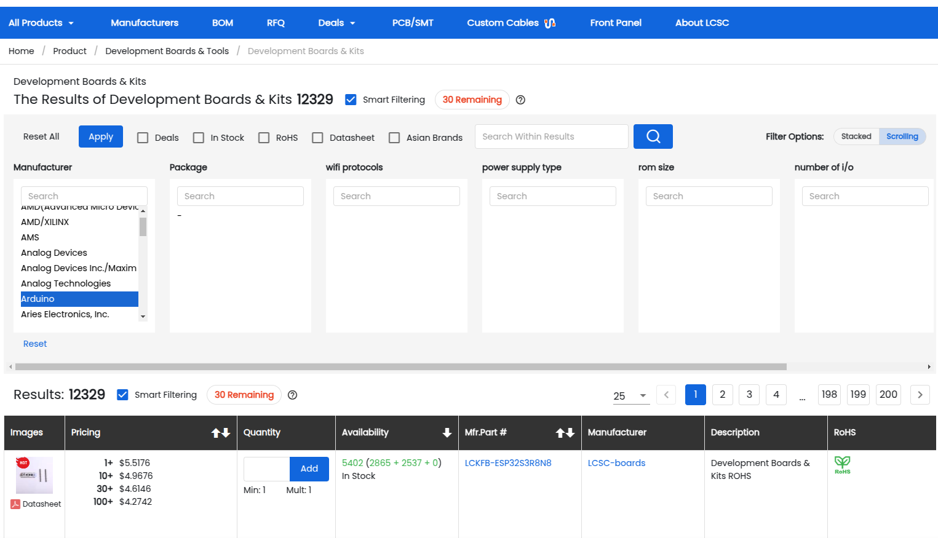Click scroll-down arrow in Manufacturer list
938x538 pixels.
tap(143, 317)
